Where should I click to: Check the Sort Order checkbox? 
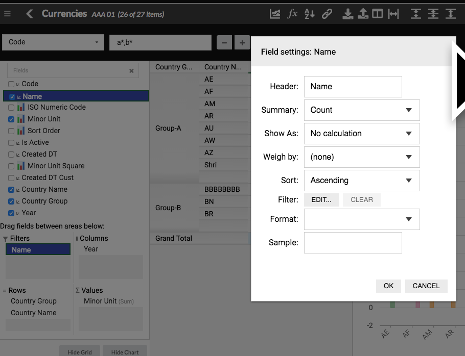(x=11, y=131)
